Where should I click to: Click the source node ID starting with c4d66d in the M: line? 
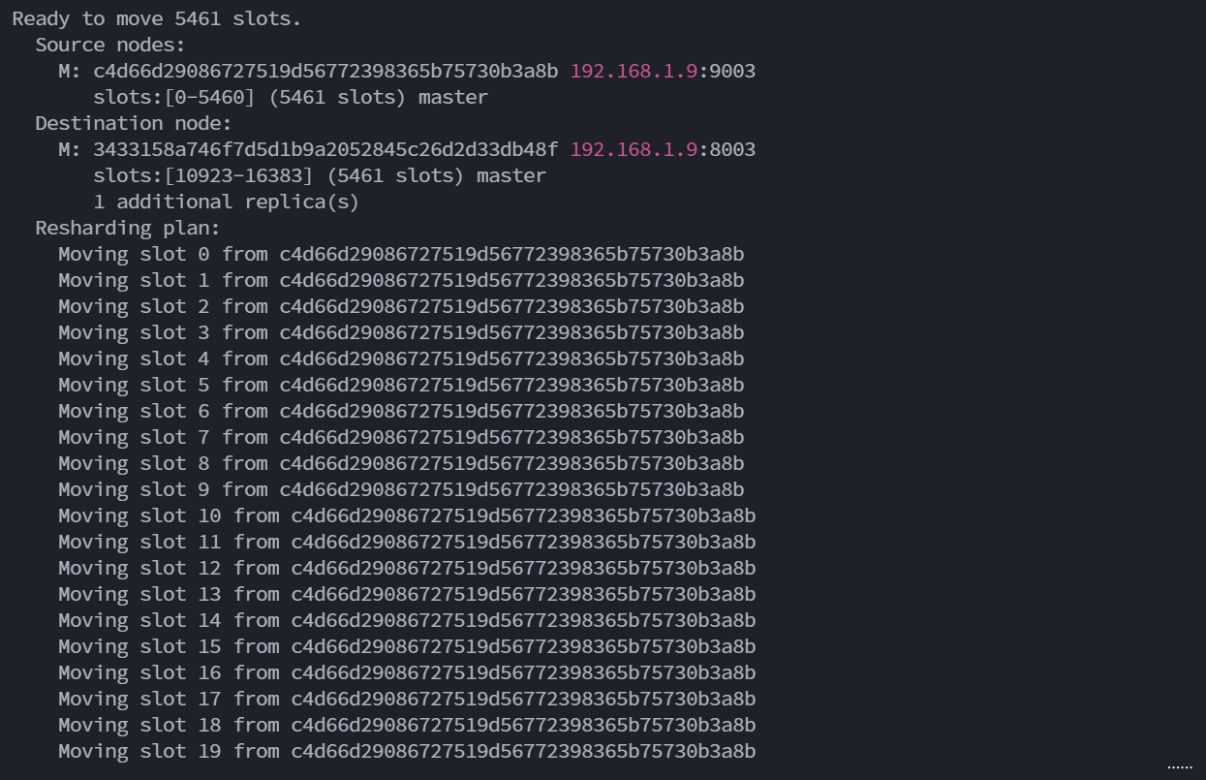(x=325, y=71)
